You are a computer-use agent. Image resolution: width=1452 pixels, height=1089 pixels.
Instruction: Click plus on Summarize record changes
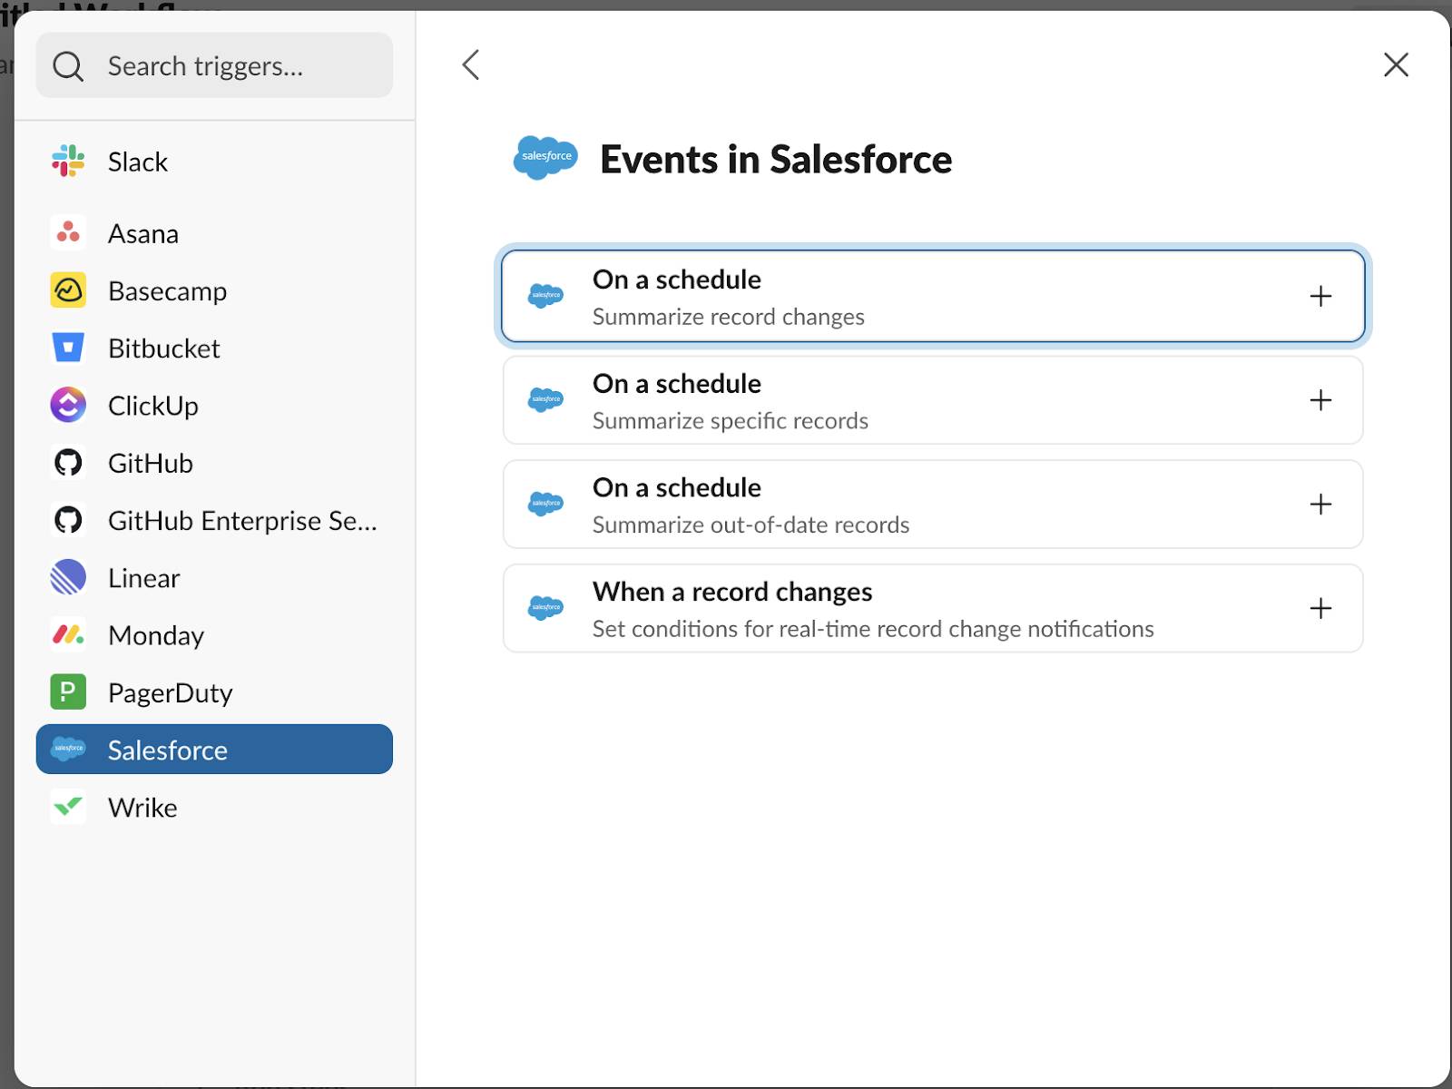[x=1320, y=296]
